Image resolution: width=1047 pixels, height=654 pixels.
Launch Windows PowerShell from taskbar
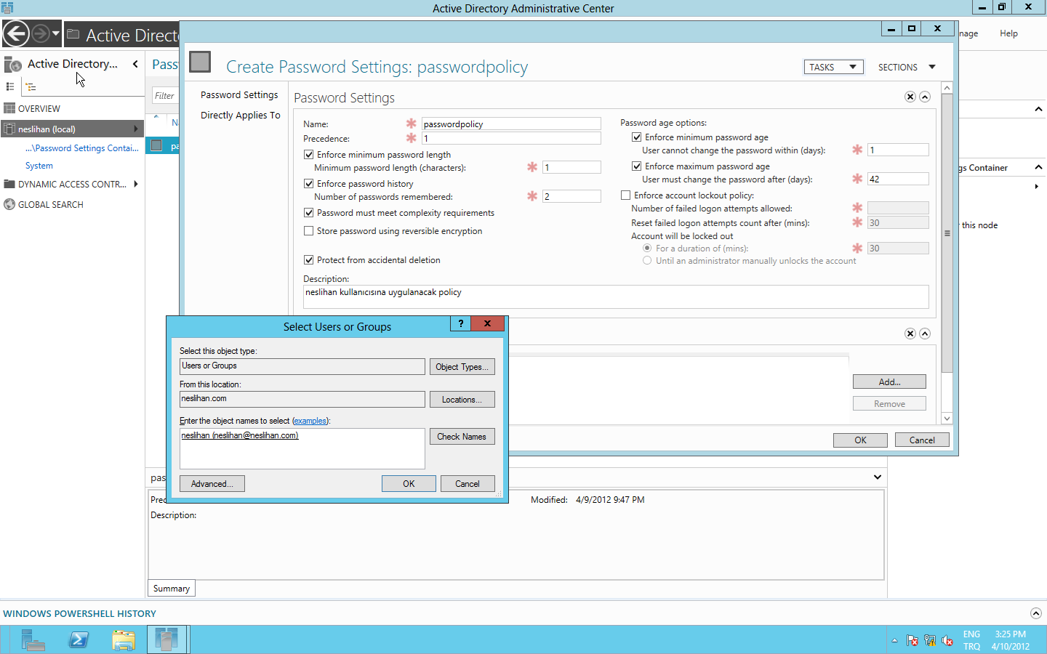(79, 640)
